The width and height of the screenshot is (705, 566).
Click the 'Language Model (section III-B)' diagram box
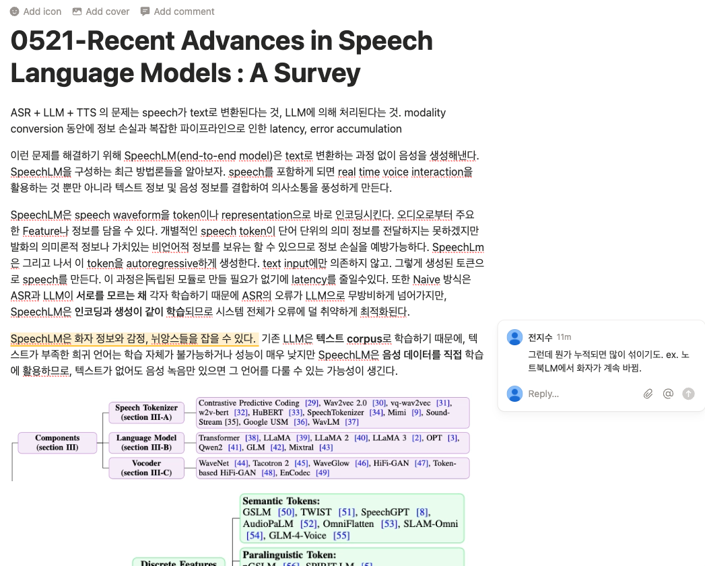[147, 443]
